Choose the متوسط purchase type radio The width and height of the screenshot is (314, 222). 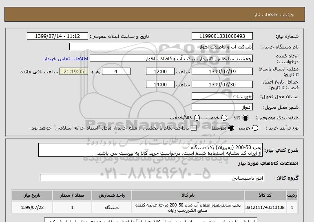pos(231,128)
